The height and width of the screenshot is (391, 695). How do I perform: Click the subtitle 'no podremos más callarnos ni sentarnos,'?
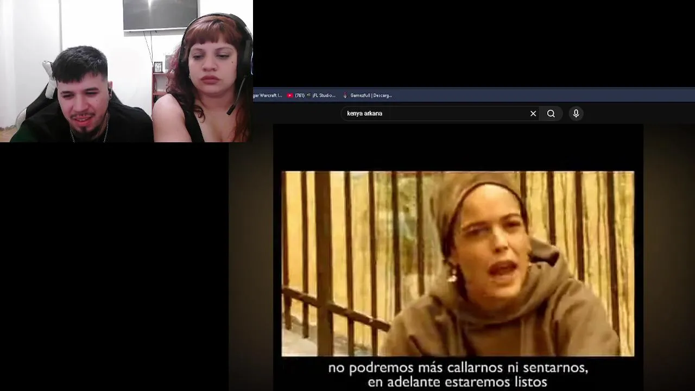pyautogui.click(x=458, y=368)
